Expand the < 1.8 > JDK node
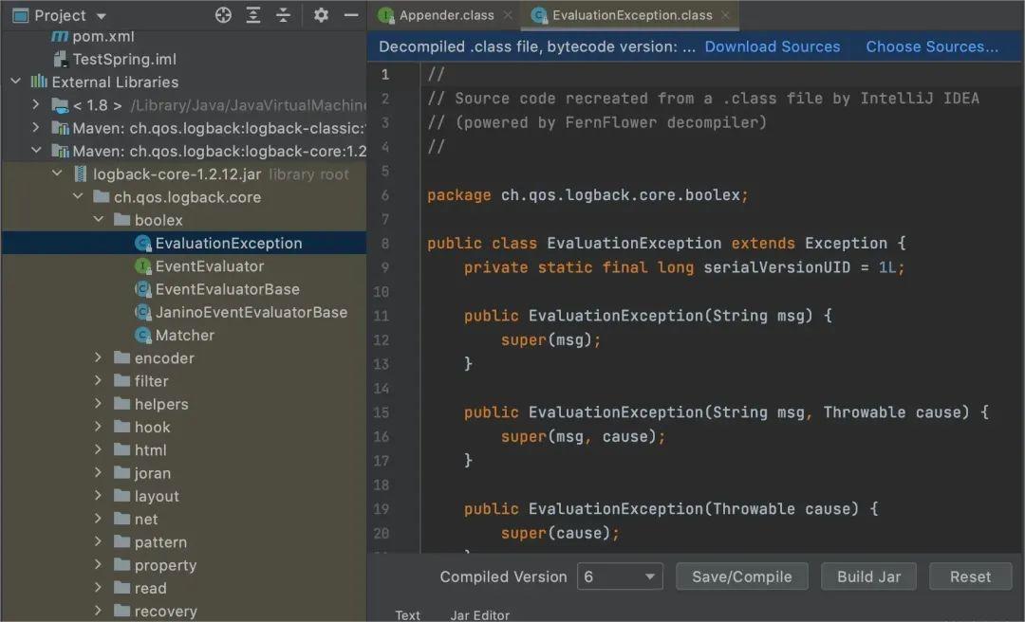This screenshot has width=1025, height=622. pos(37,104)
